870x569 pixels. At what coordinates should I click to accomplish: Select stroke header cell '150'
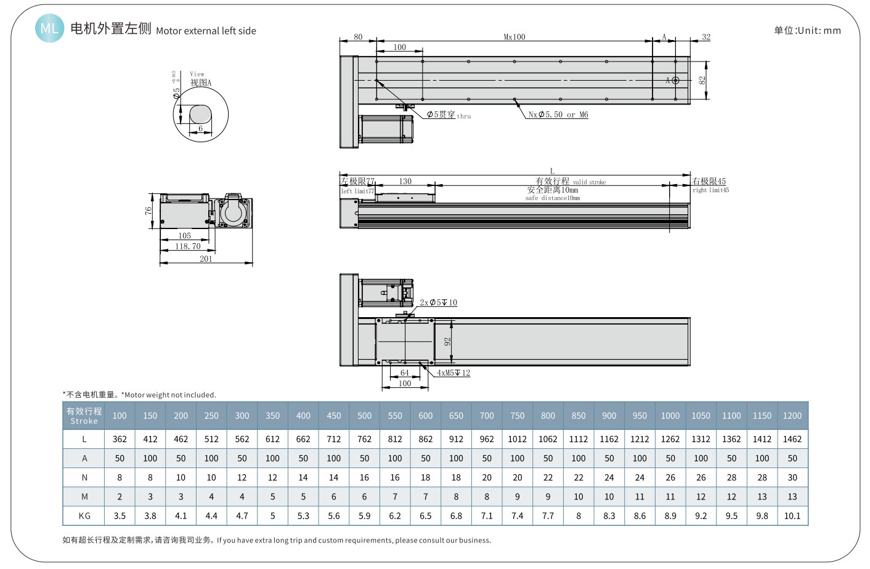coord(150,416)
